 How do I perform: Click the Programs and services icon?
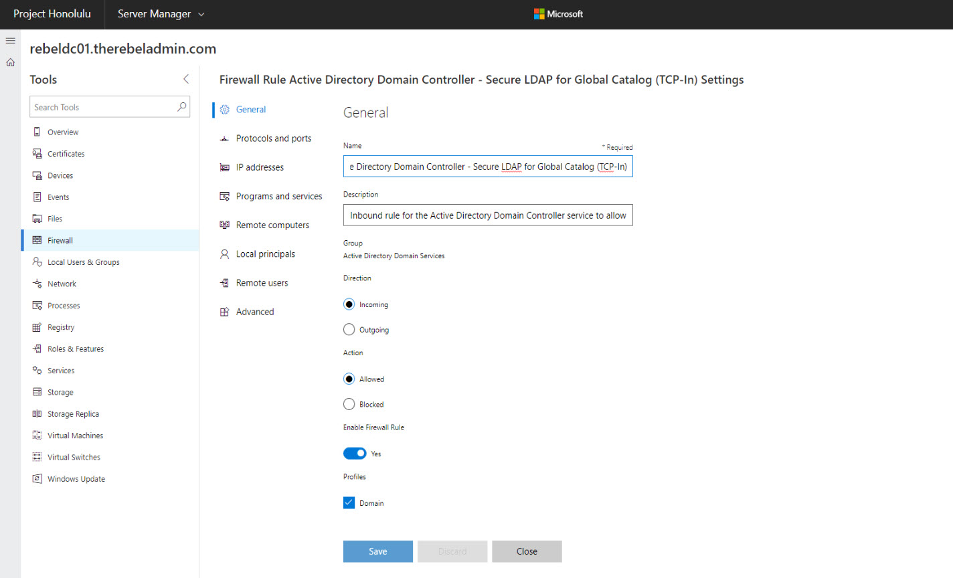[x=225, y=196]
